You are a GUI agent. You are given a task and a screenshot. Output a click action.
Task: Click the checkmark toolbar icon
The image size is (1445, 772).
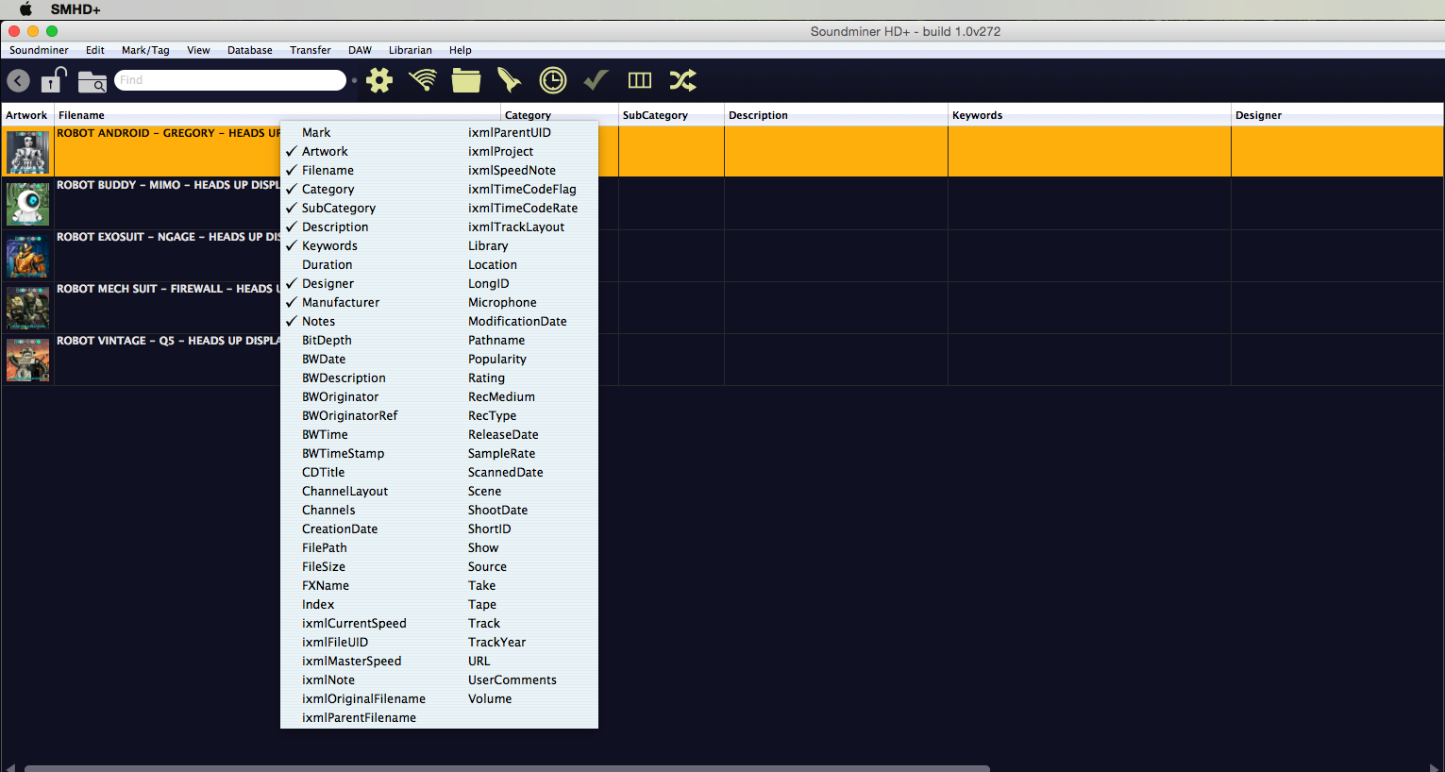tap(596, 80)
